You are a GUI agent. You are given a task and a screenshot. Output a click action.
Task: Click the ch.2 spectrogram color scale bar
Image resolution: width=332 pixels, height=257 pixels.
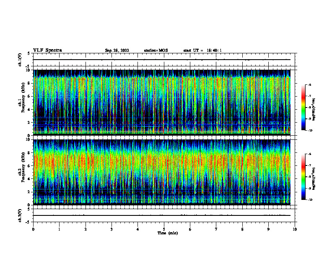[x=303, y=177]
